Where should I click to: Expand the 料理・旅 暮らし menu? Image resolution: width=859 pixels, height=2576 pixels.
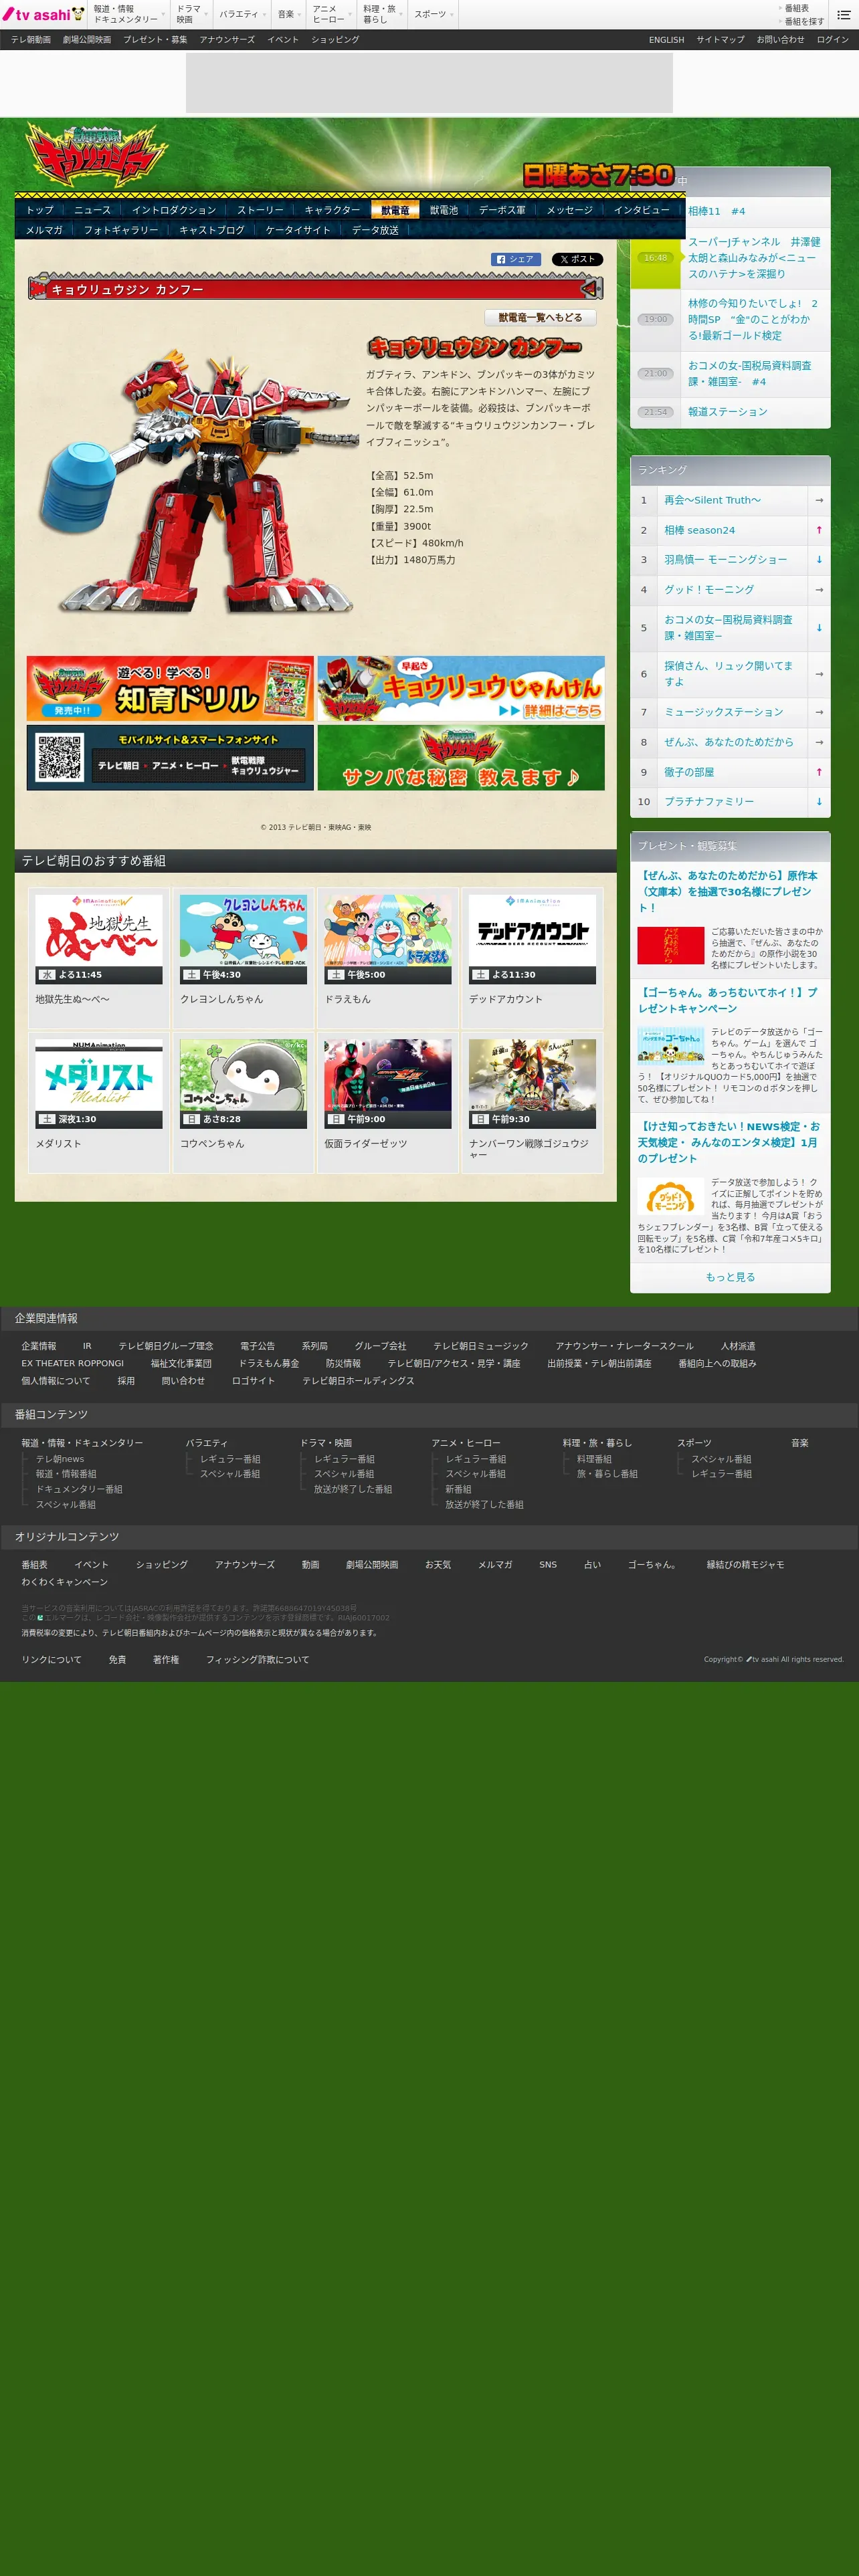pyautogui.click(x=383, y=14)
